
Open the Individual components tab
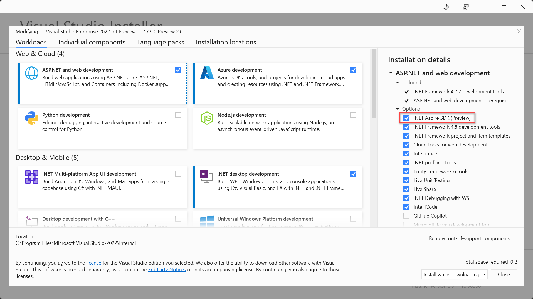(92, 42)
